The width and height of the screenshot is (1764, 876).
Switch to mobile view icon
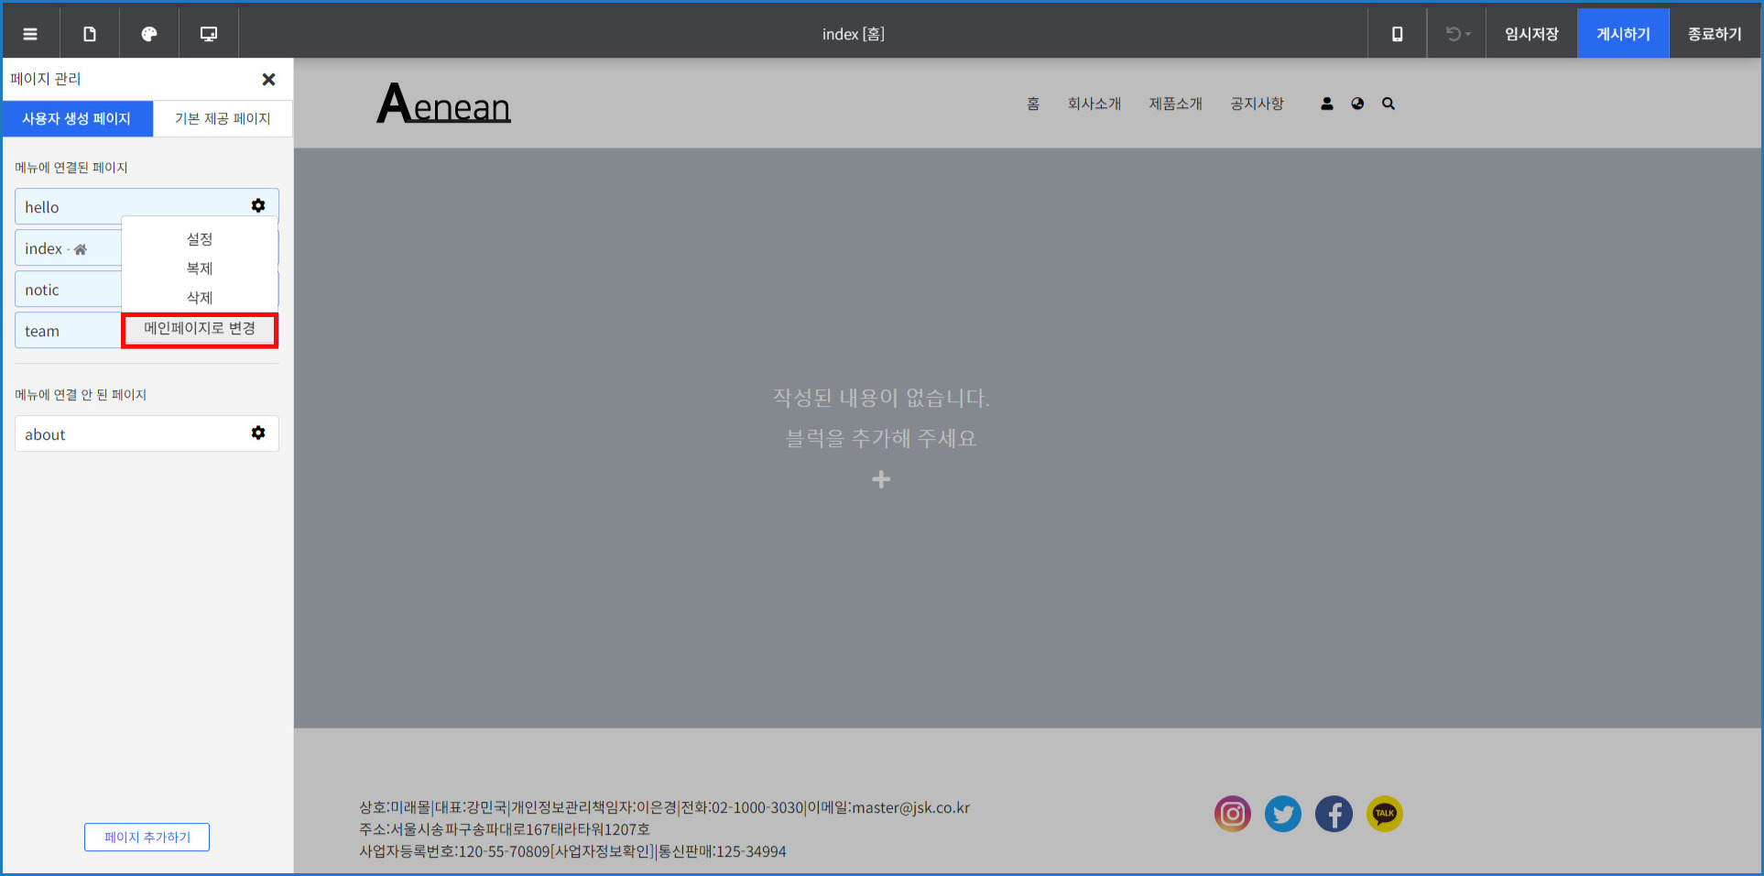tap(1397, 34)
